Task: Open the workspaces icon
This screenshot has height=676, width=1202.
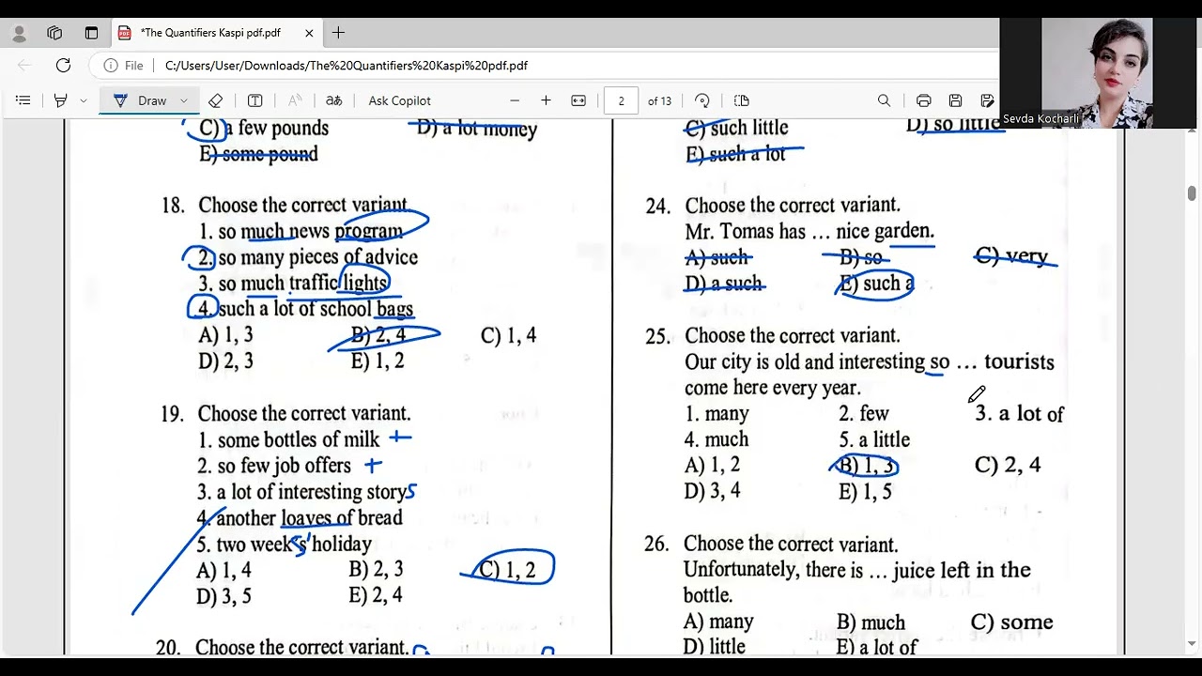Action: 54,33
